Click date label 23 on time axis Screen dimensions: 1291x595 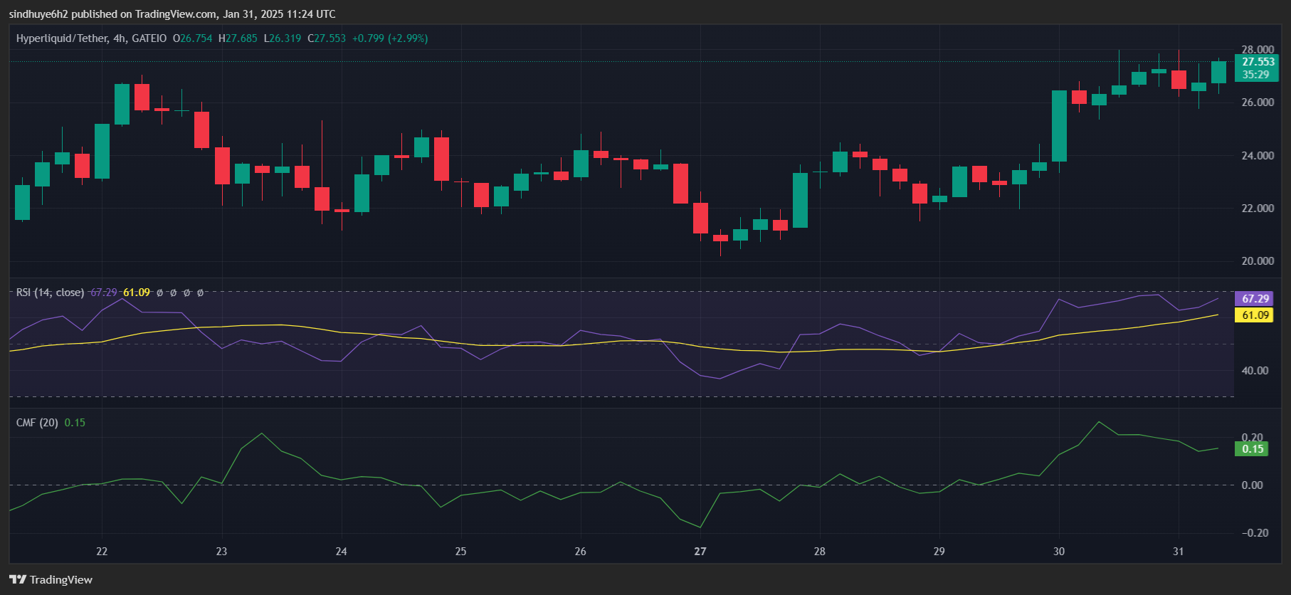(x=221, y=552)
